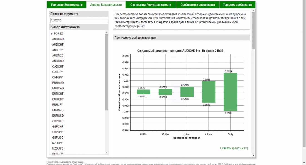Click the Daily range green bar
306x165 pixels.
[230, 92]
